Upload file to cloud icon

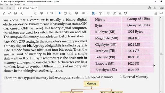click(x=10, y=13)
